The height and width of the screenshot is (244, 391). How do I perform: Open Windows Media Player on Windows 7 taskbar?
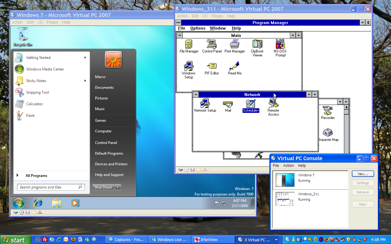click(75, 203)
